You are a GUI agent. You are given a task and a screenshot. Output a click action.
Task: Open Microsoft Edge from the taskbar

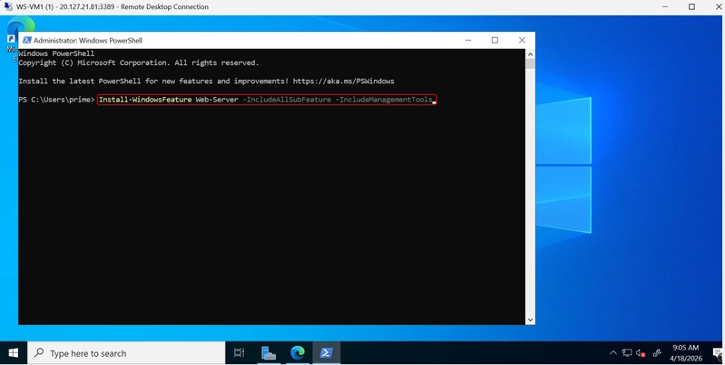coord(298,353)
